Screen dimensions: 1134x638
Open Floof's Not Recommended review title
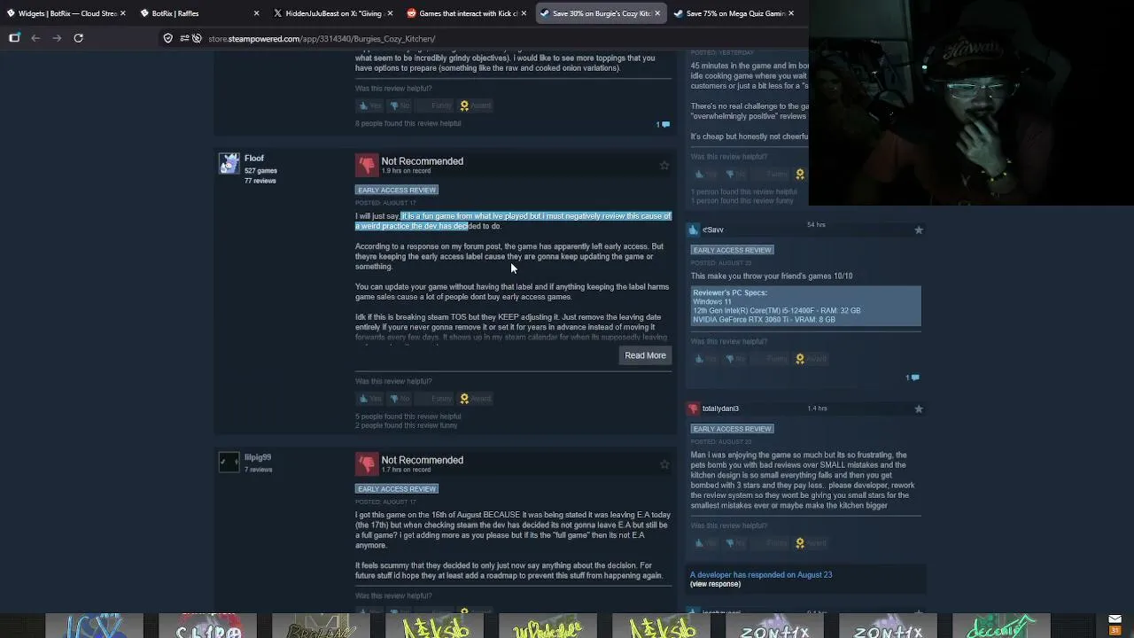point(422,161)
